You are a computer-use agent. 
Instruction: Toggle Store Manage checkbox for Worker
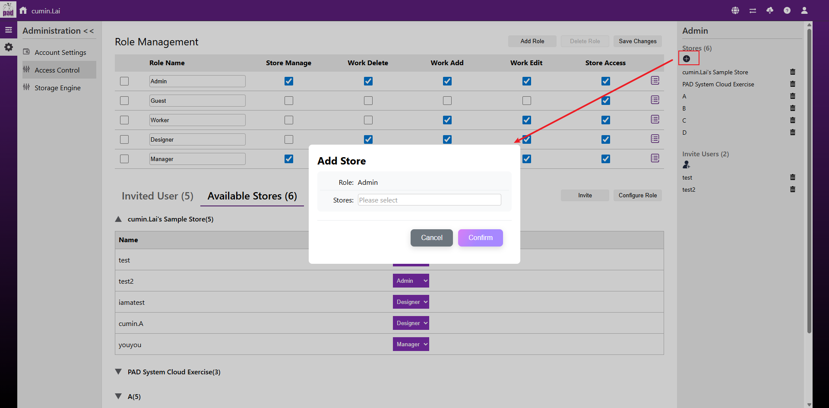click(x=289, y=120)
